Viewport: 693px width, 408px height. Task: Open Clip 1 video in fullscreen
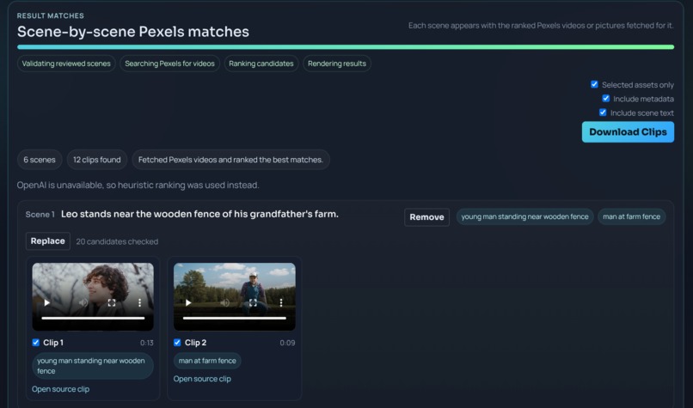[x=112, y=302]
